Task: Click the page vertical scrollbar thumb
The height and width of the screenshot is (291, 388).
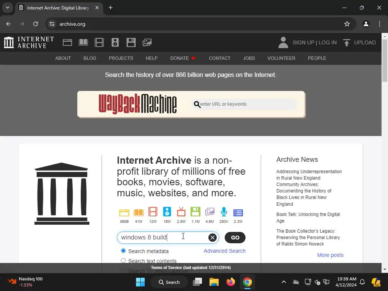Action: coord(385,61)
